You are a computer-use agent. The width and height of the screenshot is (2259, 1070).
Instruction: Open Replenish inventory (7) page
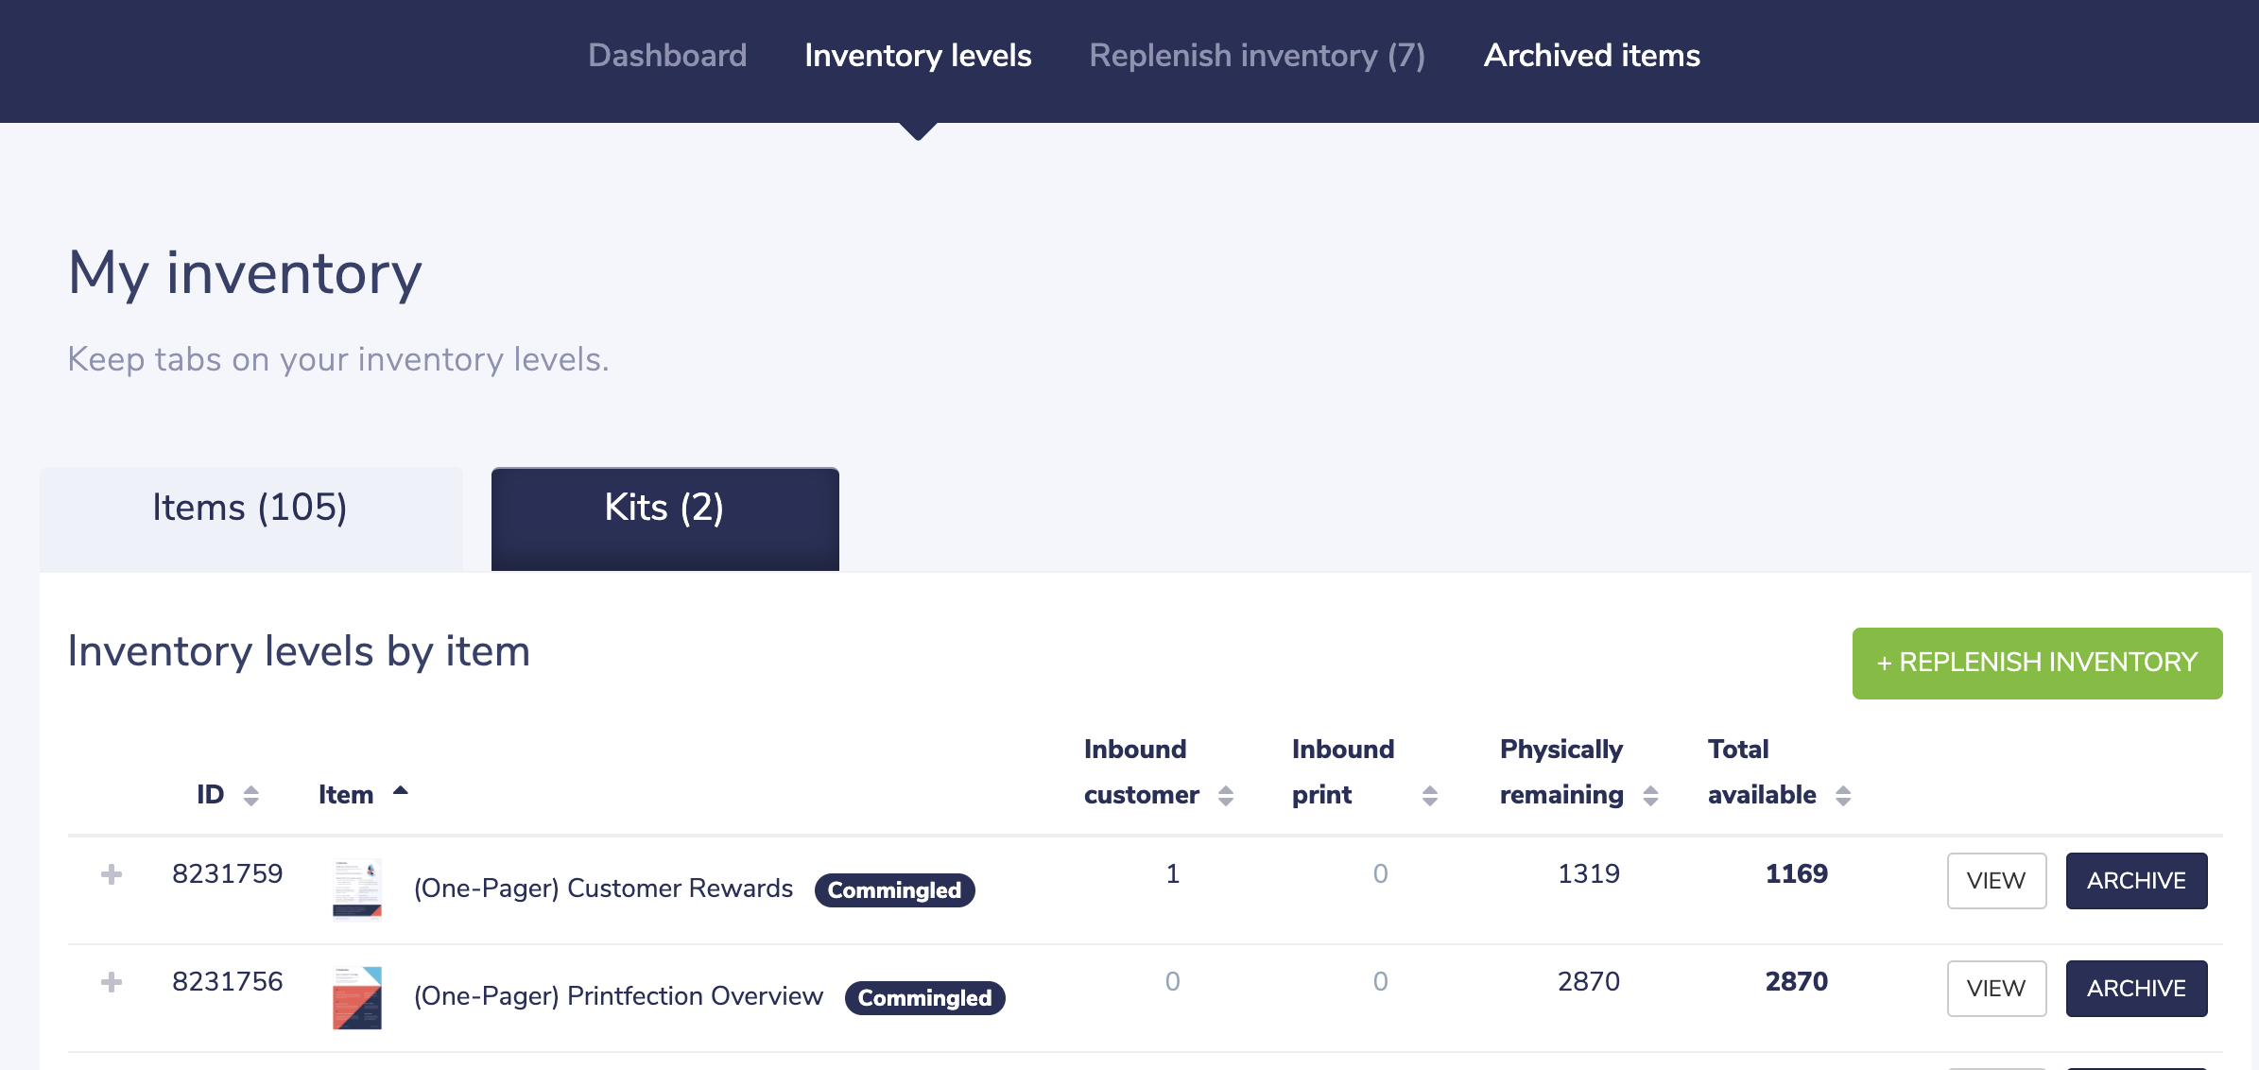tap(1256, 56)
